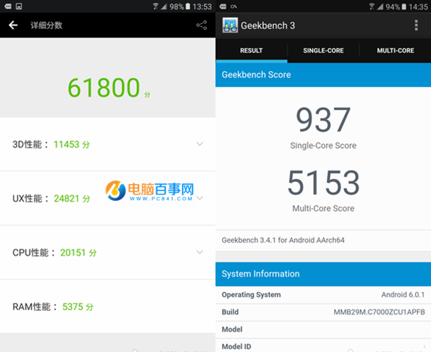Tap the RAM性能 score row
This screenshot has height=352, width=431.
pos(108,306)
